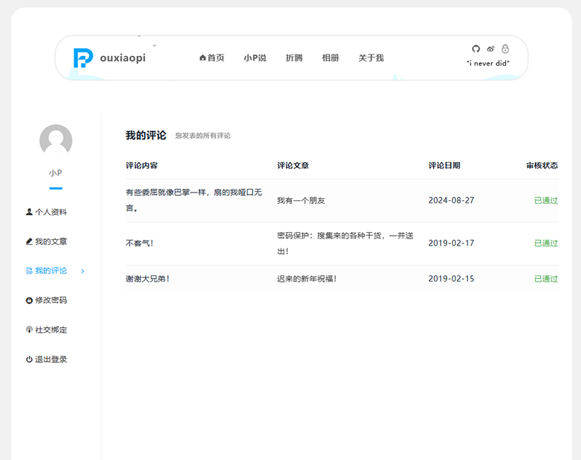Click the social icon beside 社交绑定

[x=29, y=330]
